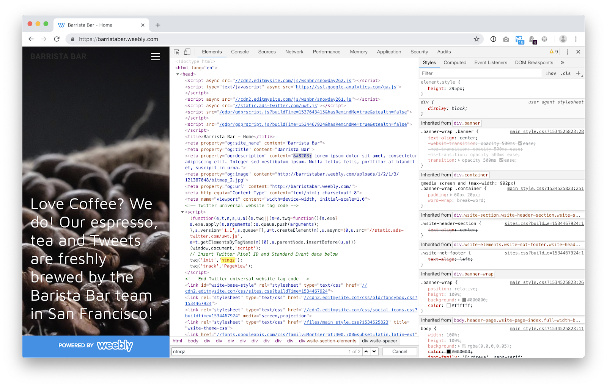Go forward in browser history
This screenshot has width=607, height=387.
click(x=44, y=39)
